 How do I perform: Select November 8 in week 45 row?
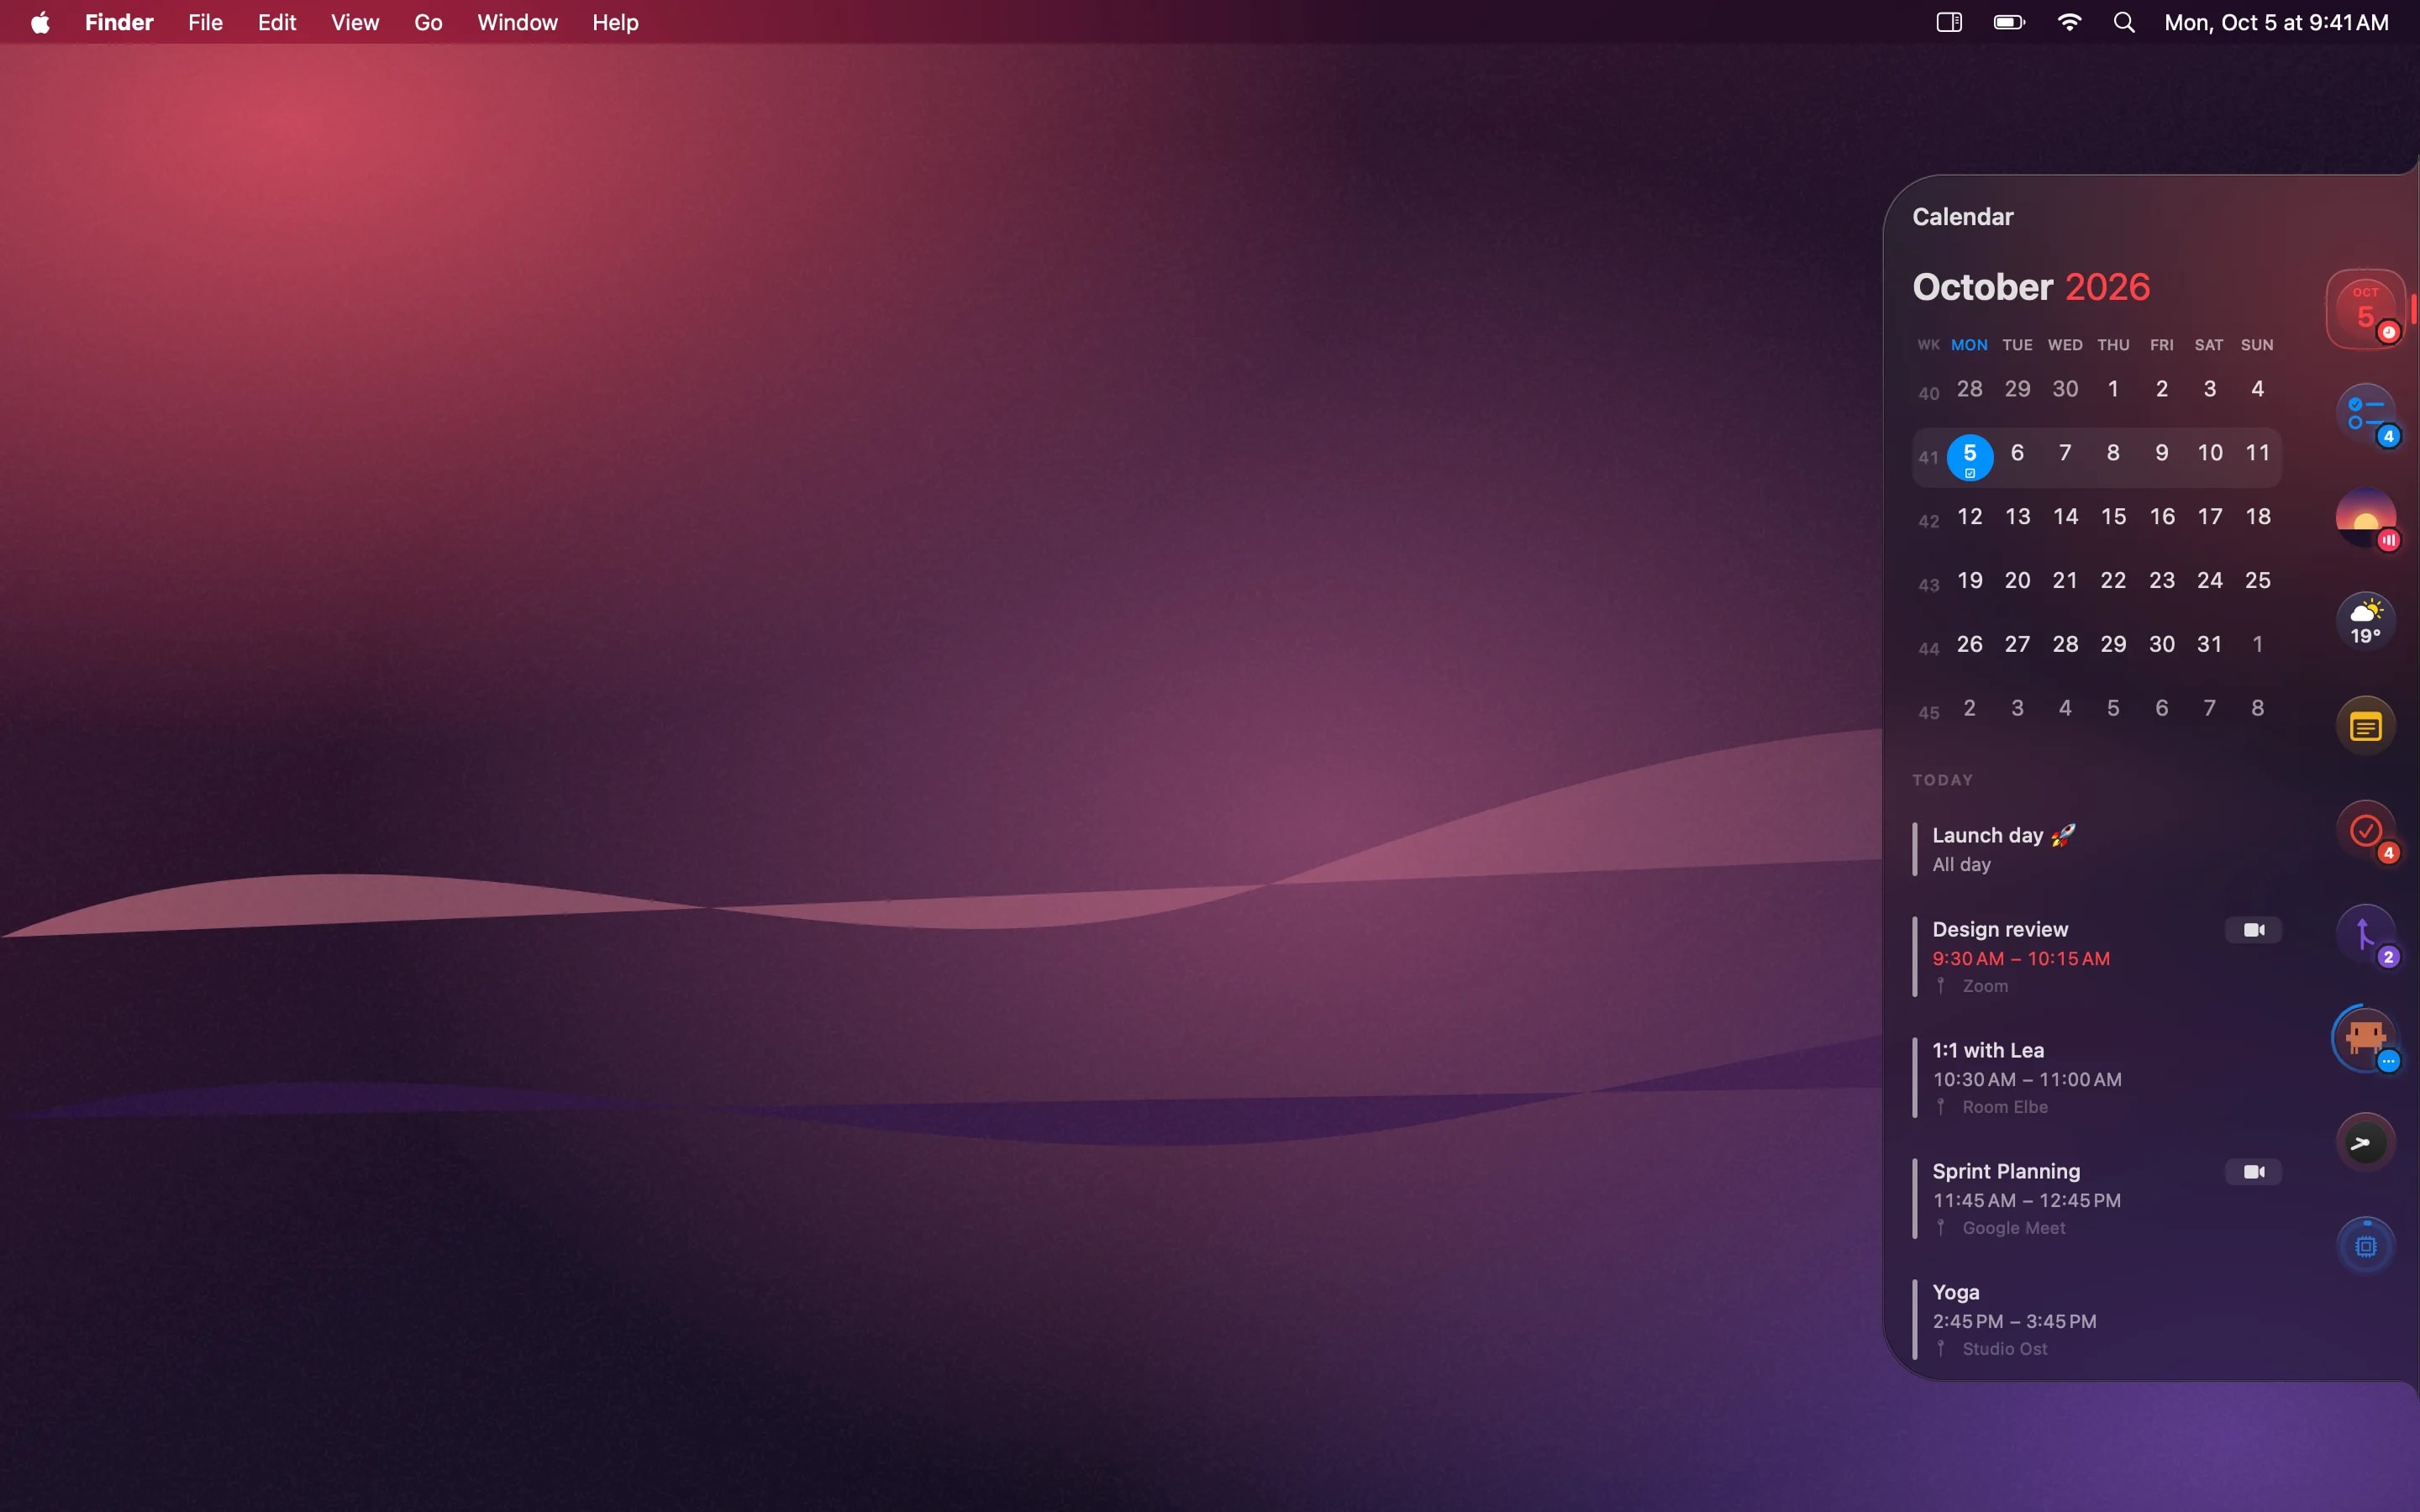[2257, 709]
